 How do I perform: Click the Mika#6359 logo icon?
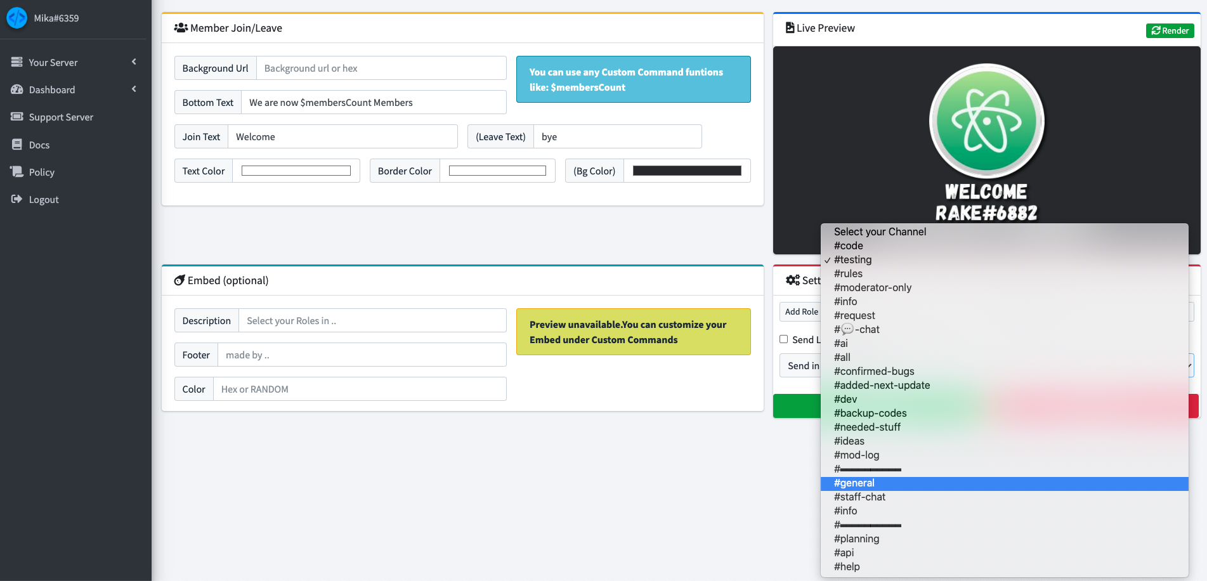[16, 18]
